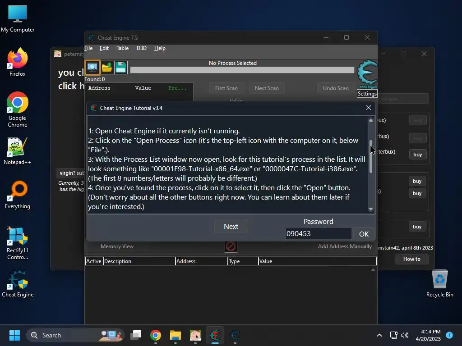This screenshot has width=462, height=346.
Task: Open Rectify11 Control Center desktop shortcut
Action: pos(18,243)
